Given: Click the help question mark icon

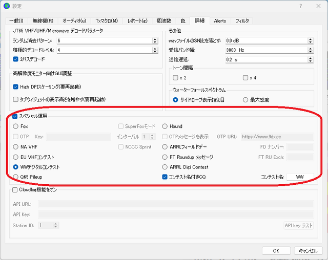Looking at the screenshot, I should (301, 6).
